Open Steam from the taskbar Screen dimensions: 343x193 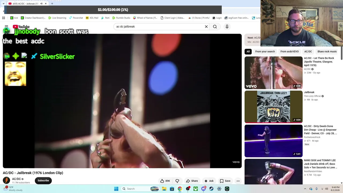coord(211,189)
